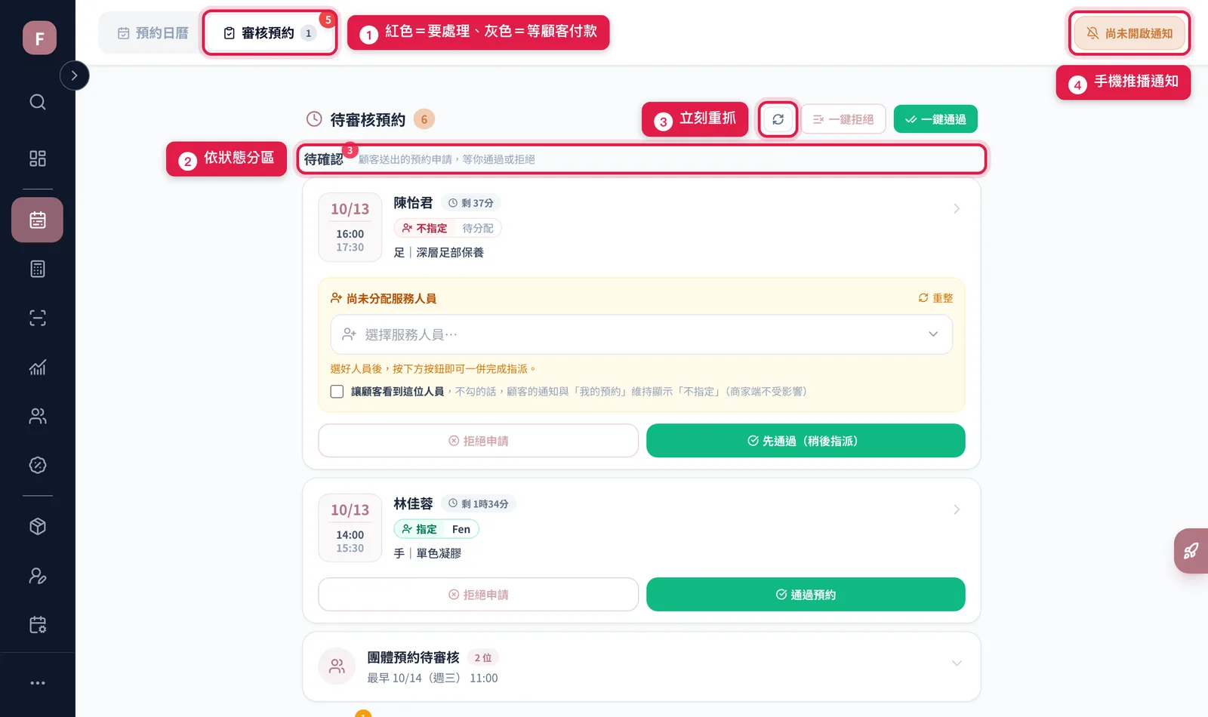Open the 選擇服務人員 dropdown
Image resolution: width=1208 pixels, height=717 pixels.
(641, 334)
